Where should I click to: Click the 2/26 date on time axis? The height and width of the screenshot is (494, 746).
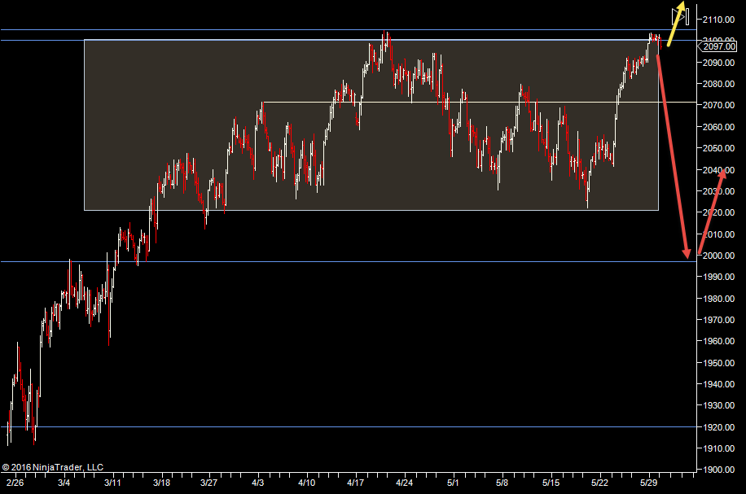pyautogui.click(x=15, y=483)
